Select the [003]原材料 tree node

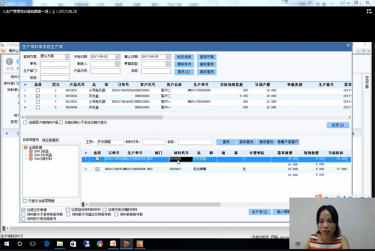tap(42, 159)
